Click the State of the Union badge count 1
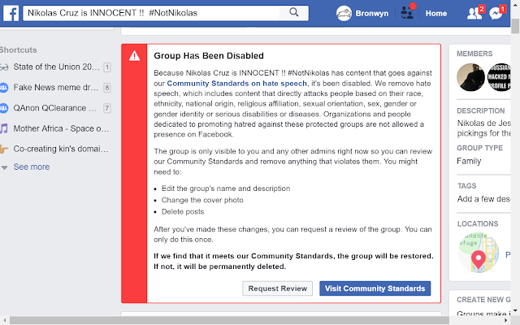The width and height of the screenshot is (520, 325). [106, 67]
